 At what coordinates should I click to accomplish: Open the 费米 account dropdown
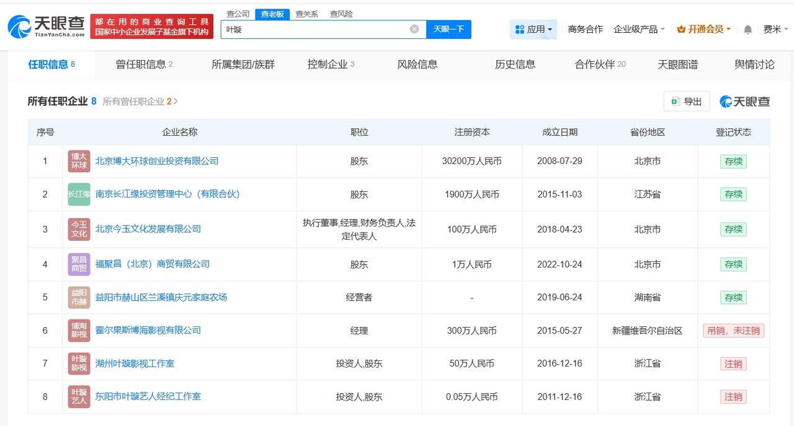(x=777, y=28)
